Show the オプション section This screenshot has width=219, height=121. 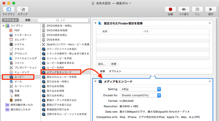tap(115, 71)
